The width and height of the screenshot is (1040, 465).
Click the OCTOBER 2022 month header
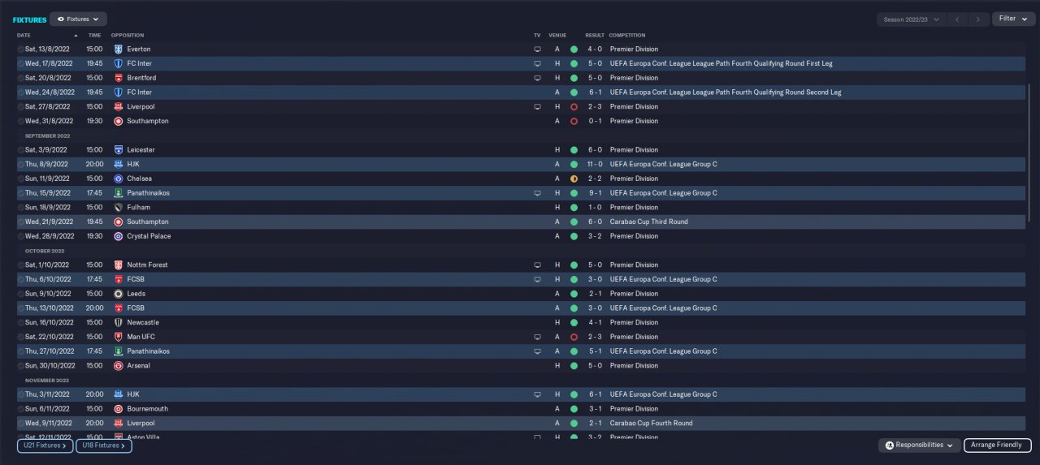coord(45,251)
